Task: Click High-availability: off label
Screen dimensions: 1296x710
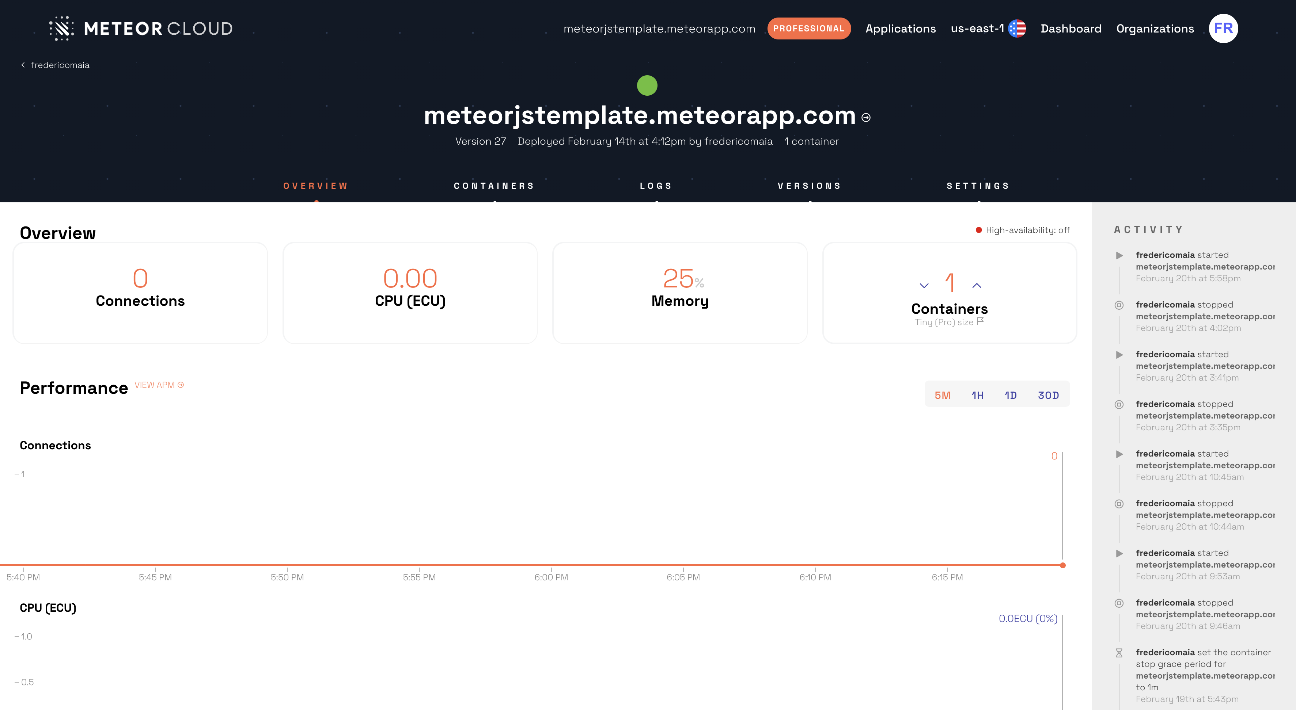Action: tap(1027, 230)
